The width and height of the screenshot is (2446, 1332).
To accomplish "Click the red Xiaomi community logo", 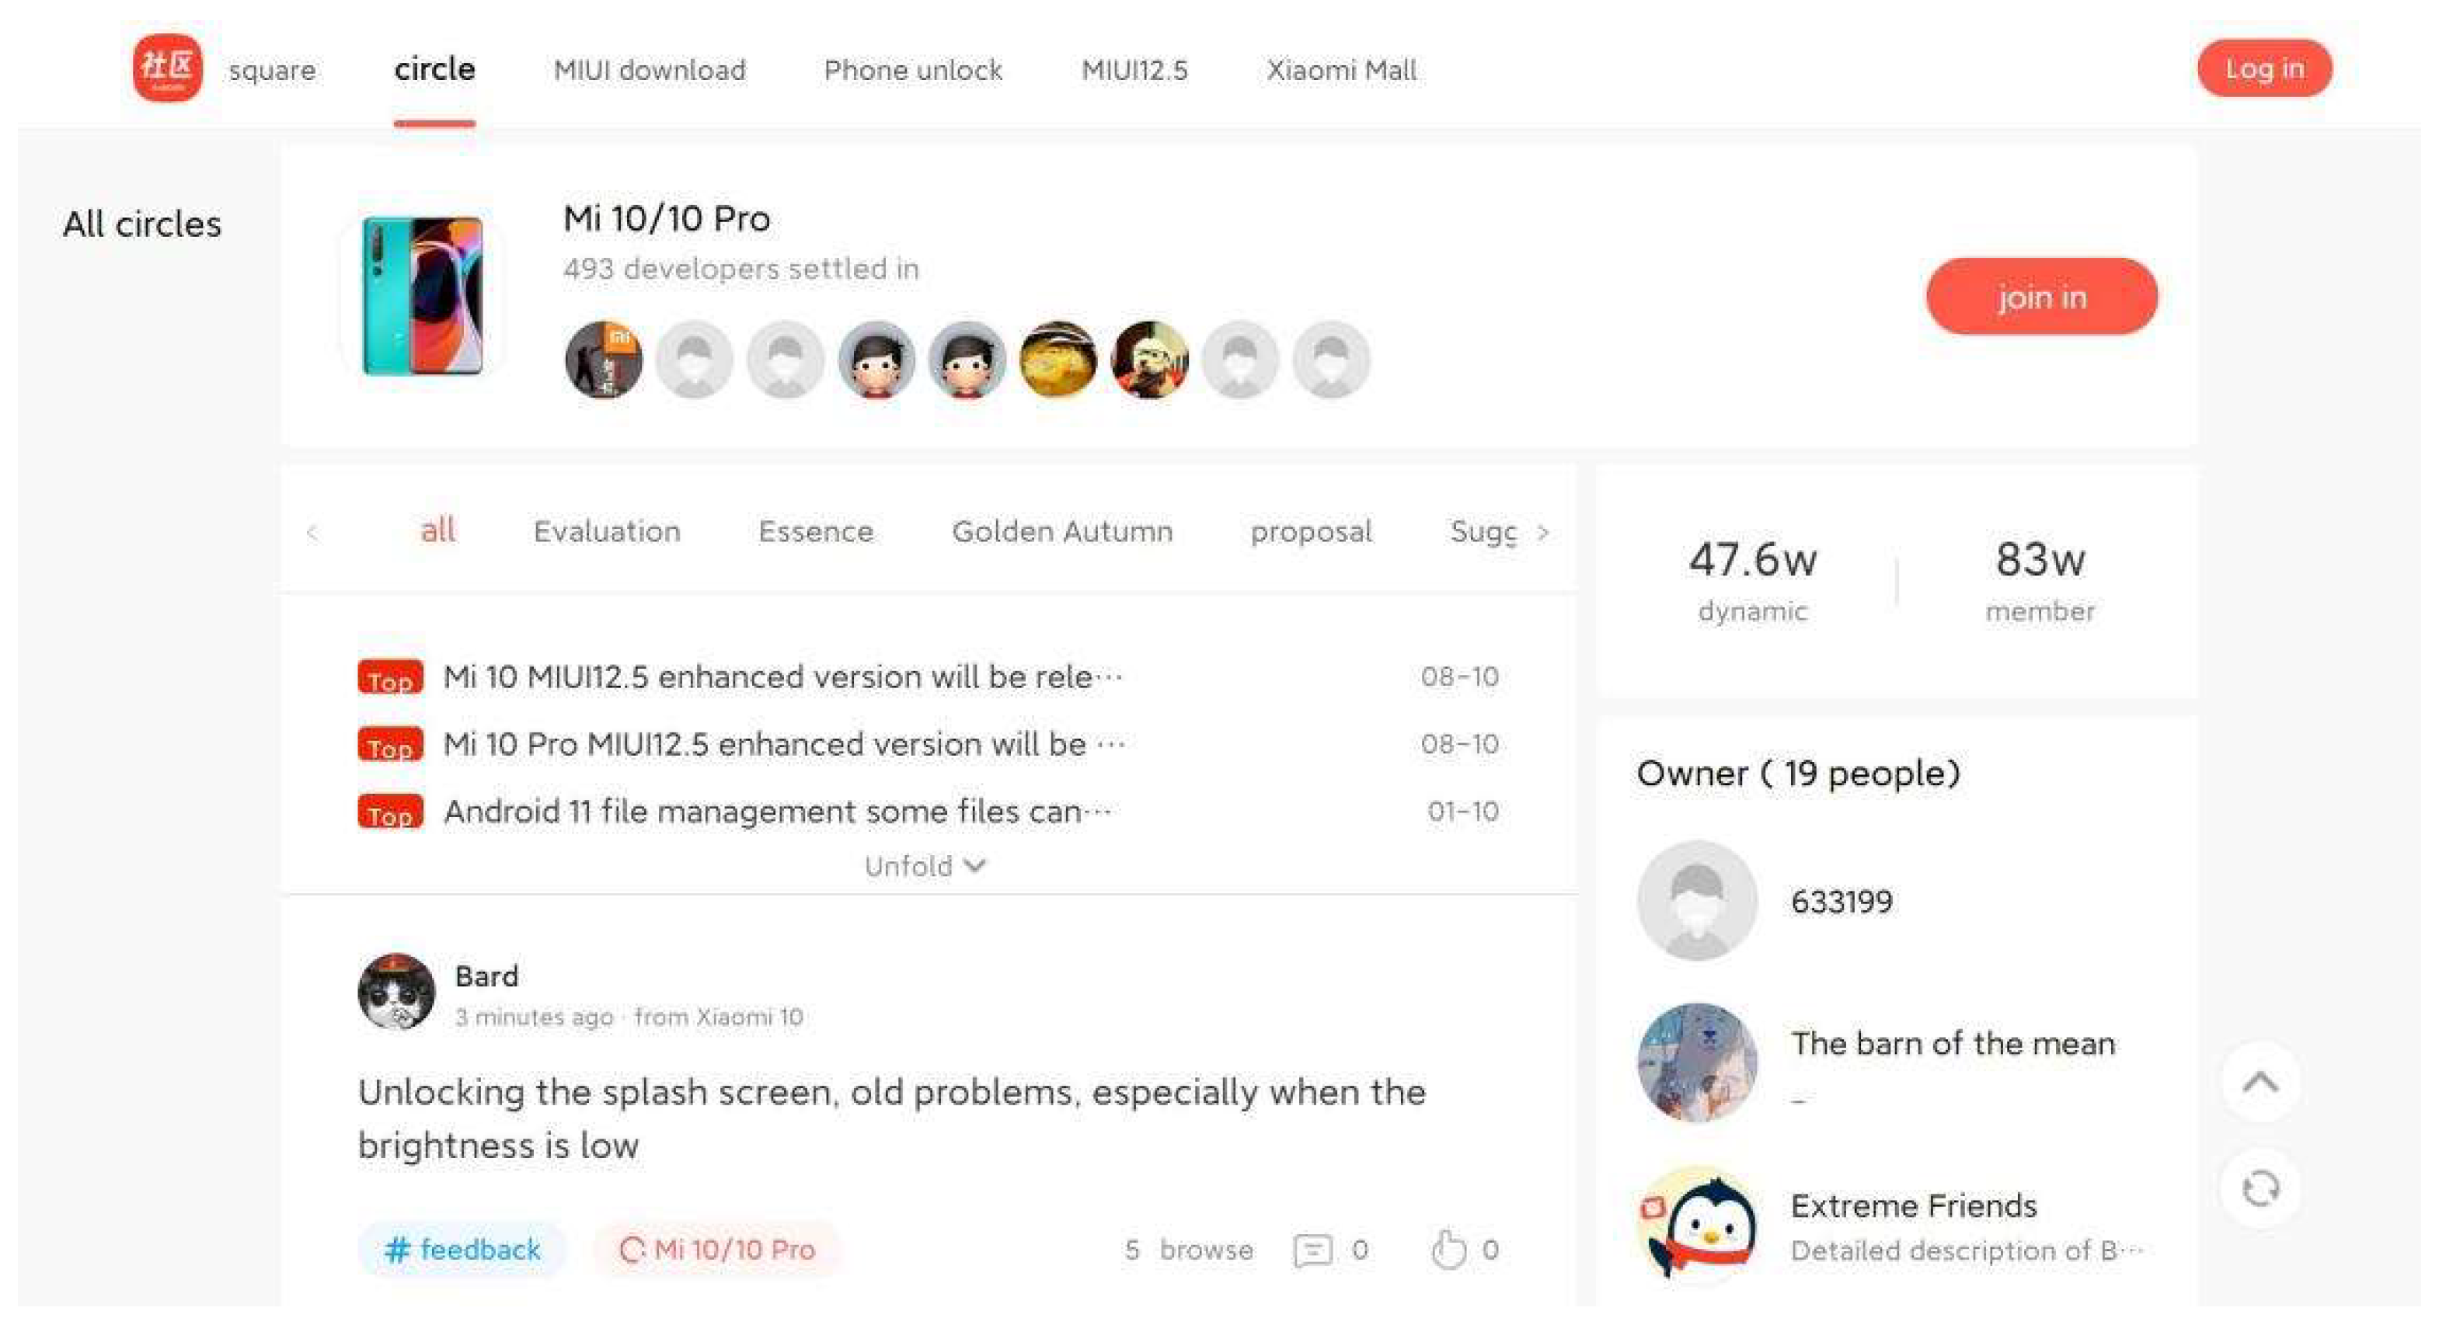I will 167,68.
